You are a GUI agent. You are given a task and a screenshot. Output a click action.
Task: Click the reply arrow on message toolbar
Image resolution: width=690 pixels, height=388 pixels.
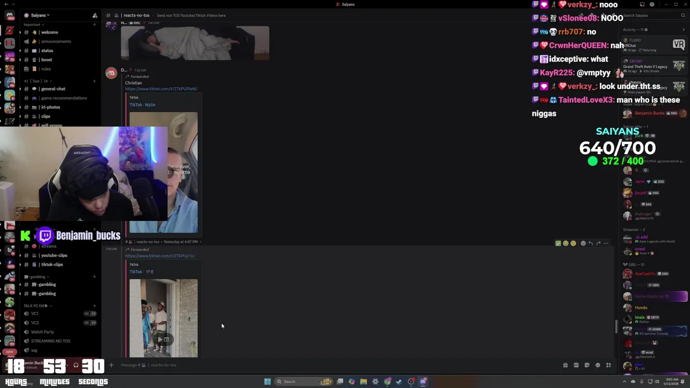[x=590, y=244]
